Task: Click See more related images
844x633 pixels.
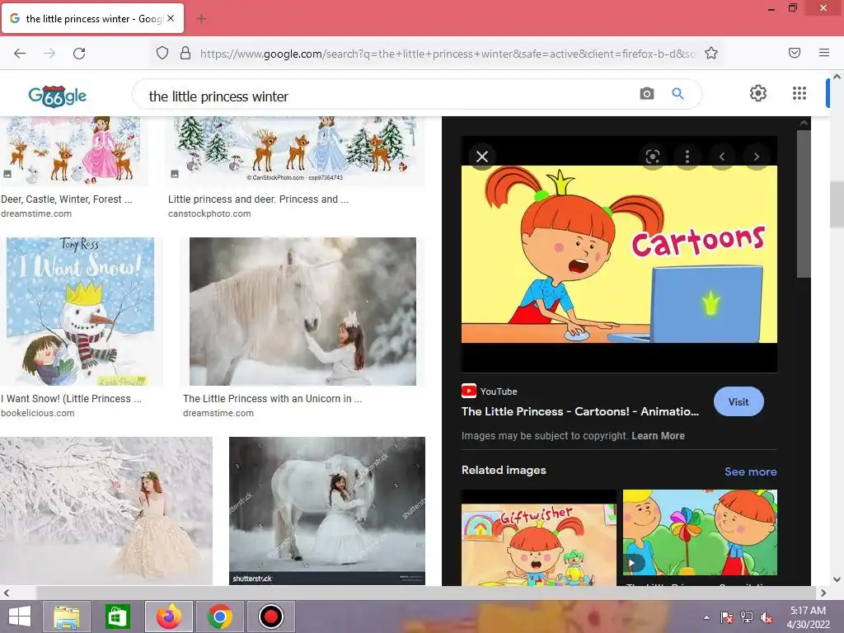Action: 750,471
